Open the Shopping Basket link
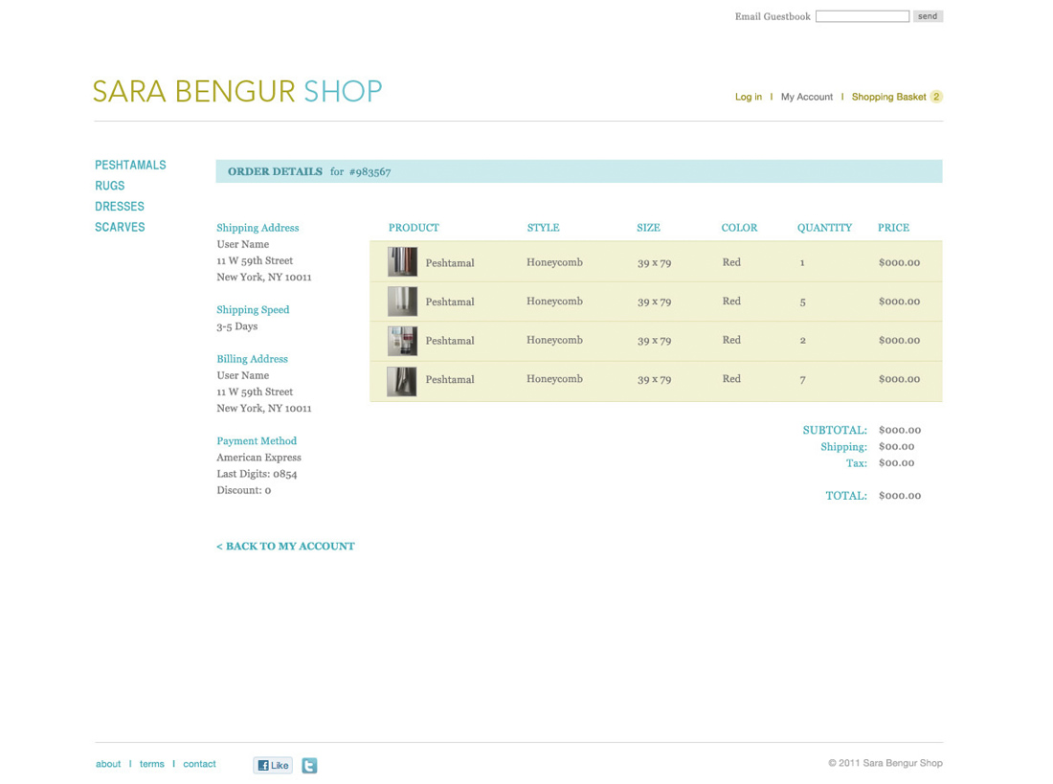This screenshot has height=784, width=1053. coord(888,97)
